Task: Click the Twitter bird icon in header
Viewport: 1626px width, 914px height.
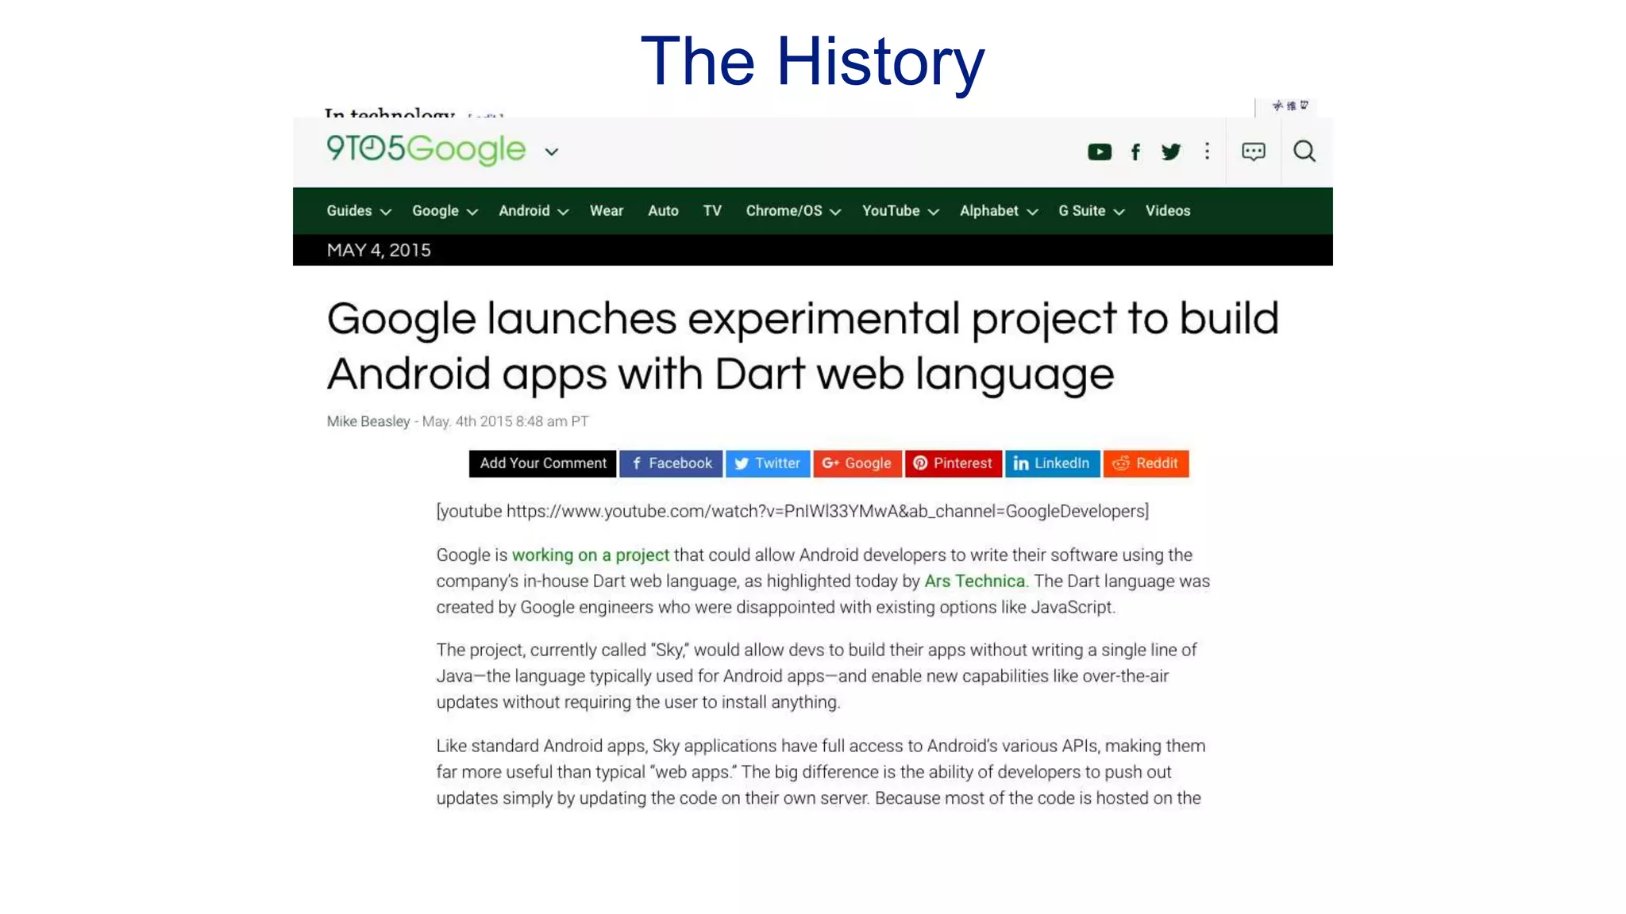Action: point(1170,152)
